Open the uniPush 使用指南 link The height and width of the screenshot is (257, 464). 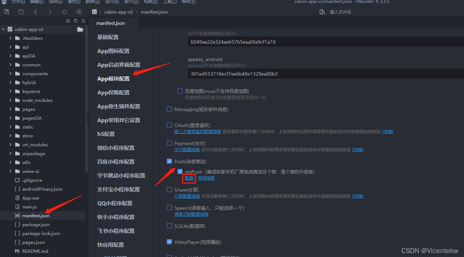pyautogui.click(x=206, y=178)
